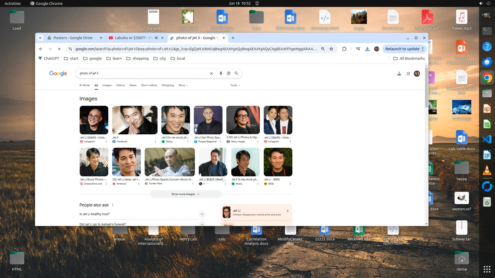
Task: Clear the search box text
Action: pyautogui.click(x=211, y=73)
